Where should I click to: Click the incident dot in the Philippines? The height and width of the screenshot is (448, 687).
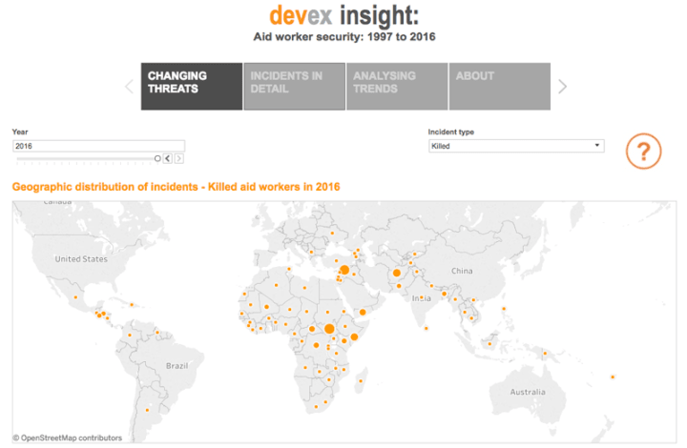504,309
